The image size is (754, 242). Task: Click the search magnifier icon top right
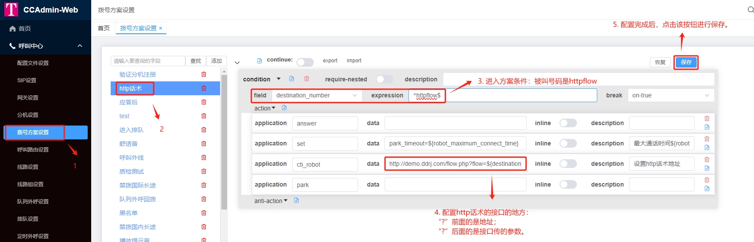(x=750, y=10)
